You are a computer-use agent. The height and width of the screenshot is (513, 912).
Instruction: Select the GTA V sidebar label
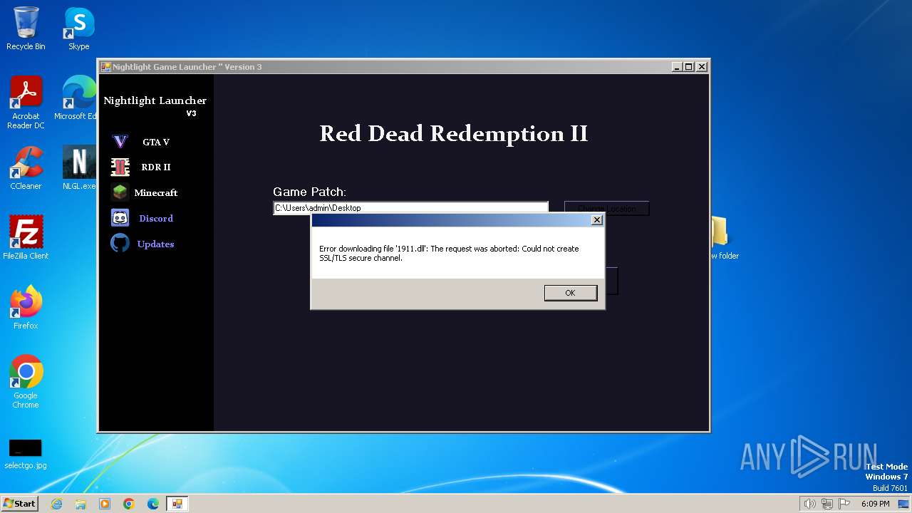(156, 142)
